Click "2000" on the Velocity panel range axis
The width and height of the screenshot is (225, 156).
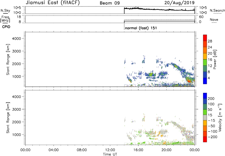coord(17,122)
